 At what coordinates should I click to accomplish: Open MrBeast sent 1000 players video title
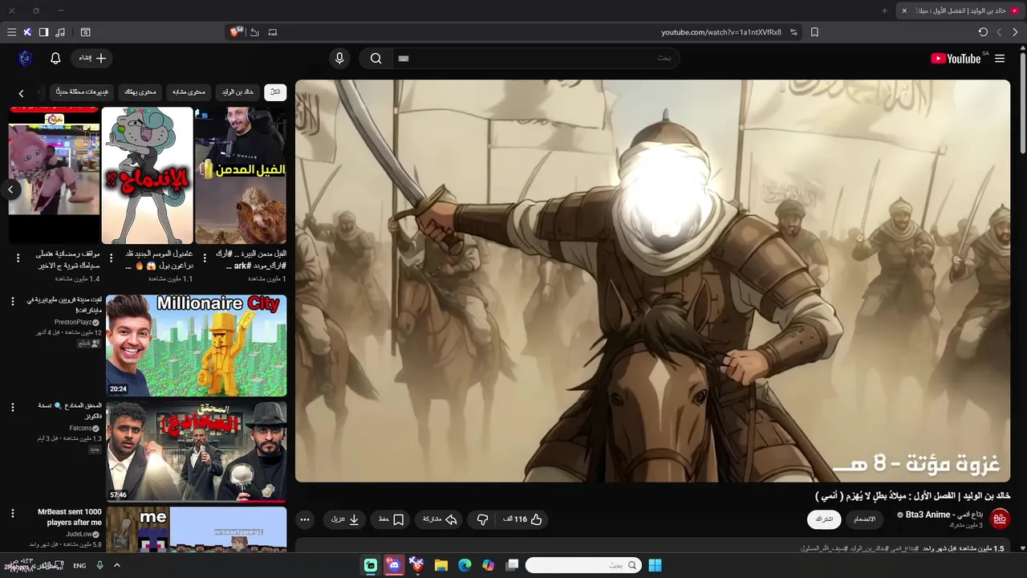[x=70, y=517]
